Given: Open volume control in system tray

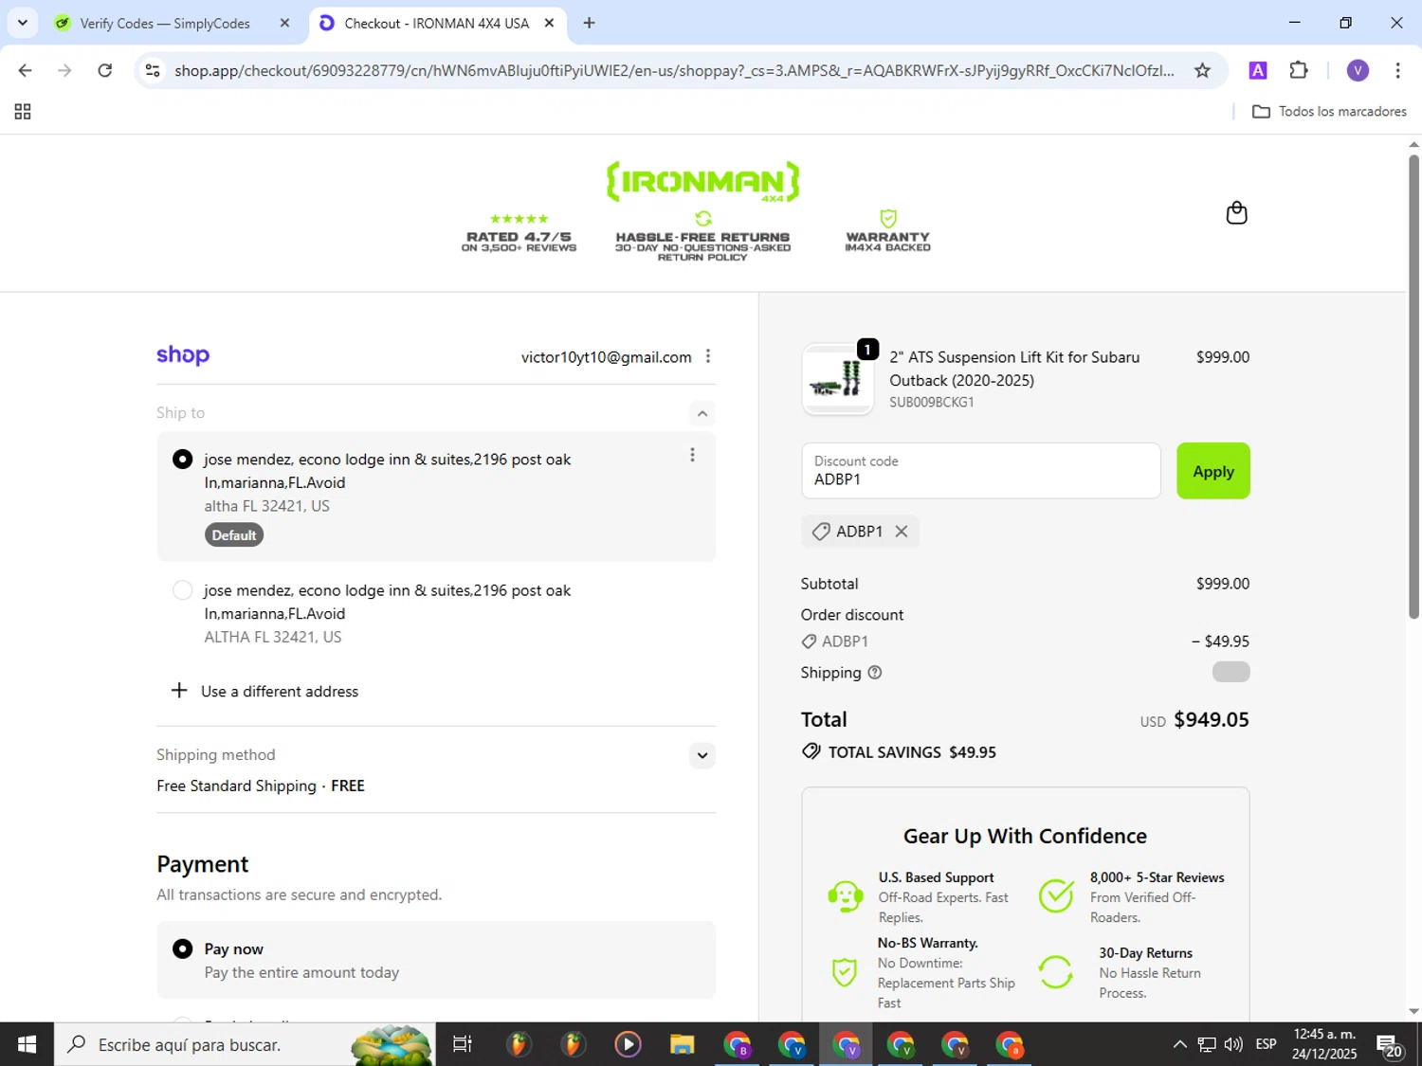Looking at the screenshot, I should (1233, 1044).
